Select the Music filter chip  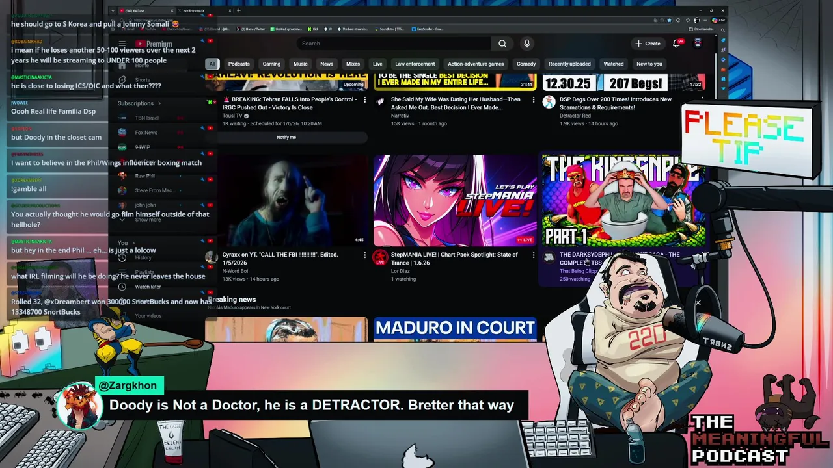point(300,64)
